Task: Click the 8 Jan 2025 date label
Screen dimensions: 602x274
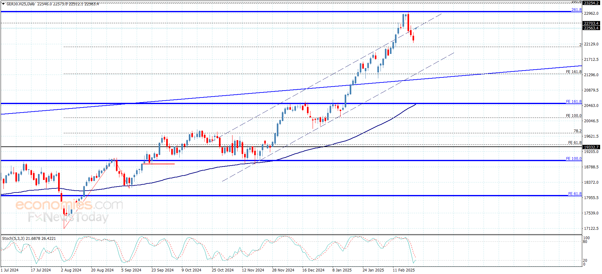Action: (342, 270)
